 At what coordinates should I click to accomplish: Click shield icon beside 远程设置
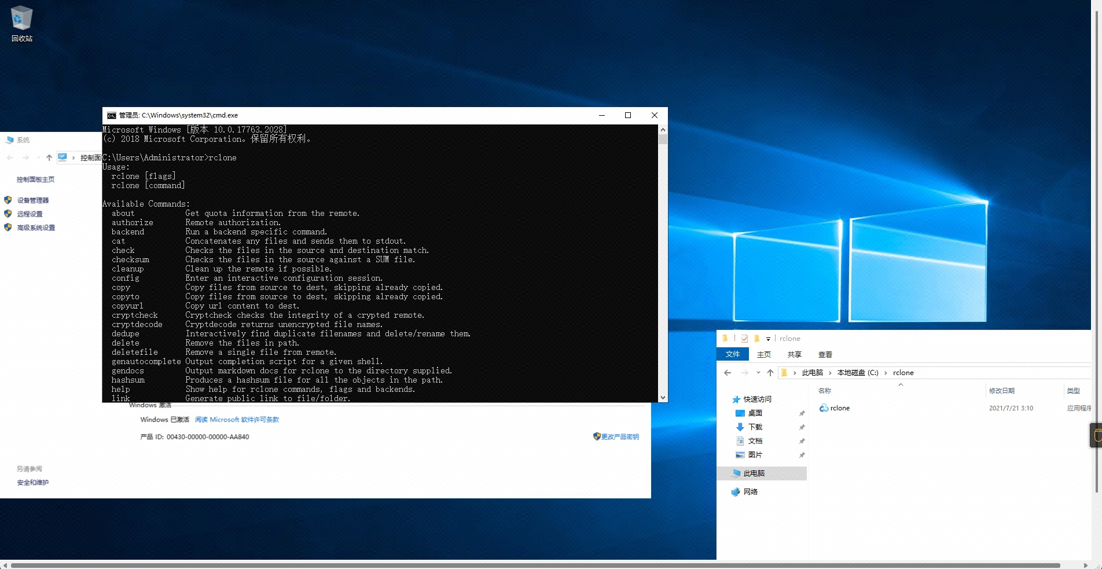point(8,214)
